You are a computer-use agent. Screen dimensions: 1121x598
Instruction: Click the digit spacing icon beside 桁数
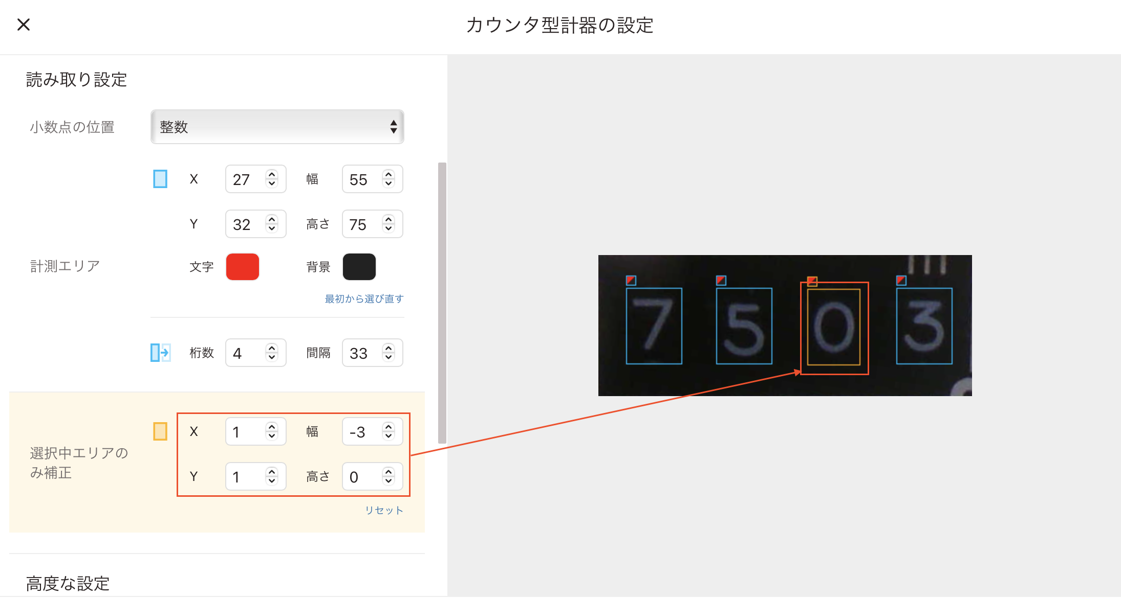pyautogui.click(x=160, y=353)
